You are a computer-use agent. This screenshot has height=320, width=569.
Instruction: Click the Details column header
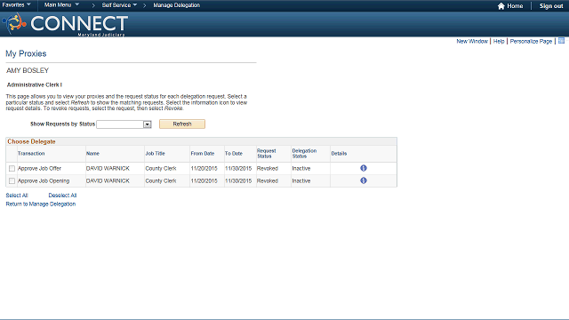coord(339,154)
